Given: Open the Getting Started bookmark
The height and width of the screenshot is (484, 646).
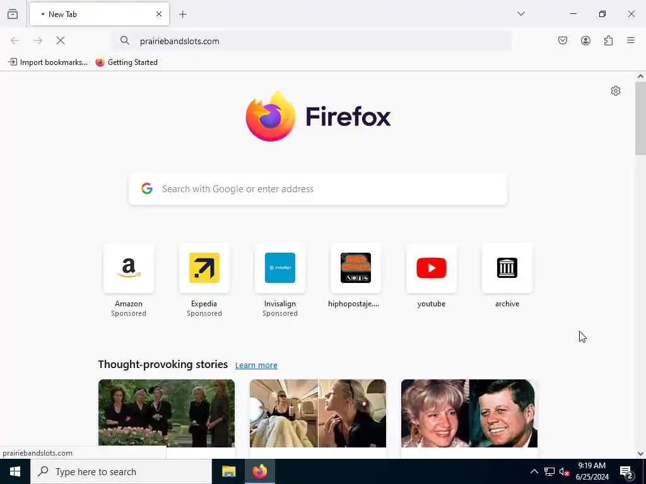Looking at the screenshot, I should click(126, 62).
